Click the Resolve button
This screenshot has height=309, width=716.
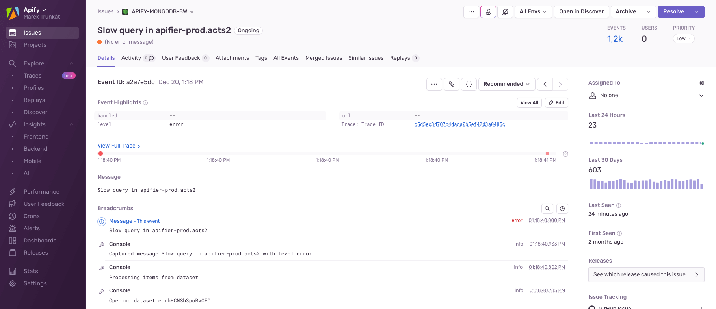point(673,12)
